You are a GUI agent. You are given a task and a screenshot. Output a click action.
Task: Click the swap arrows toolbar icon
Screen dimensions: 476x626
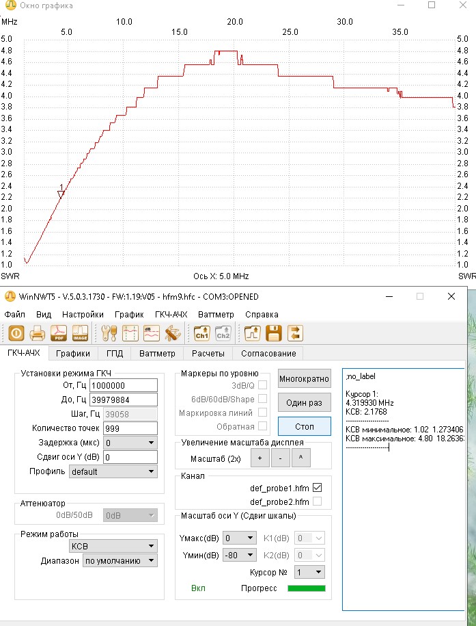click(x=295, y=333)
